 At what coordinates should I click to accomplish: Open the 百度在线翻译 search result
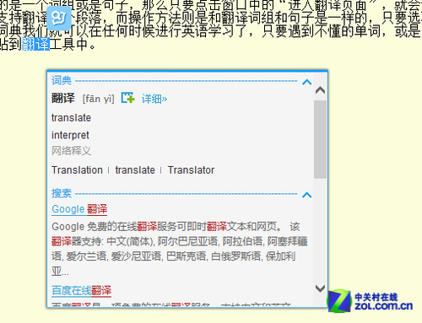tap(82, 291)
